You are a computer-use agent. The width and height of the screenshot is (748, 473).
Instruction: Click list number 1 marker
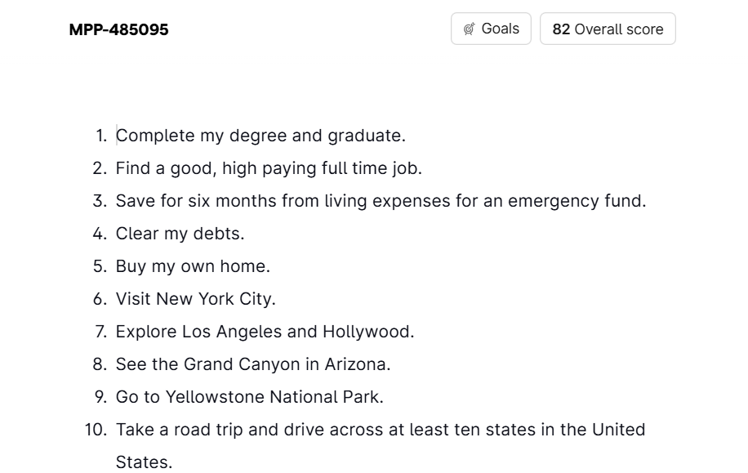coord(101,136)
